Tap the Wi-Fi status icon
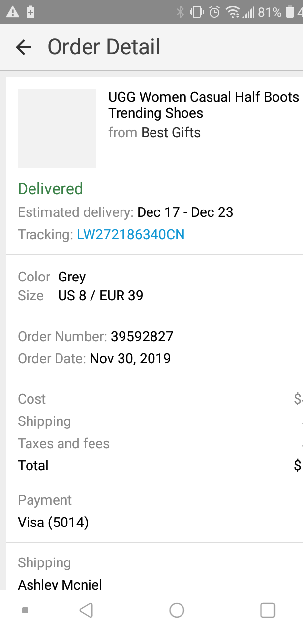Image resolution: width=303 pixels, height=631 pixels. (232, 12)
